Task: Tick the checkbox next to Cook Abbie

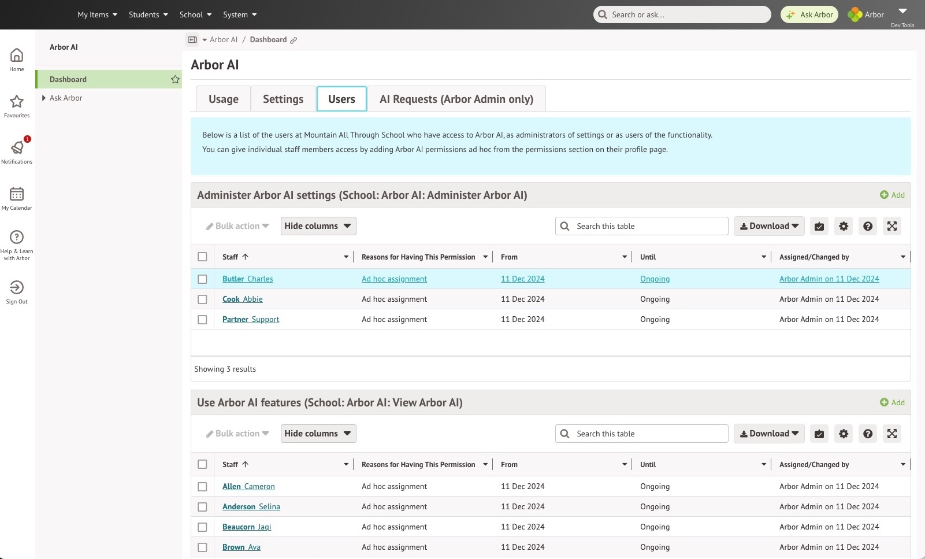Action: (x=203, y=299)
